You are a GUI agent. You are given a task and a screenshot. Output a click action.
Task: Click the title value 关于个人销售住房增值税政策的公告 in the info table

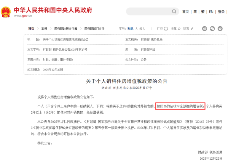pos(66,39)
